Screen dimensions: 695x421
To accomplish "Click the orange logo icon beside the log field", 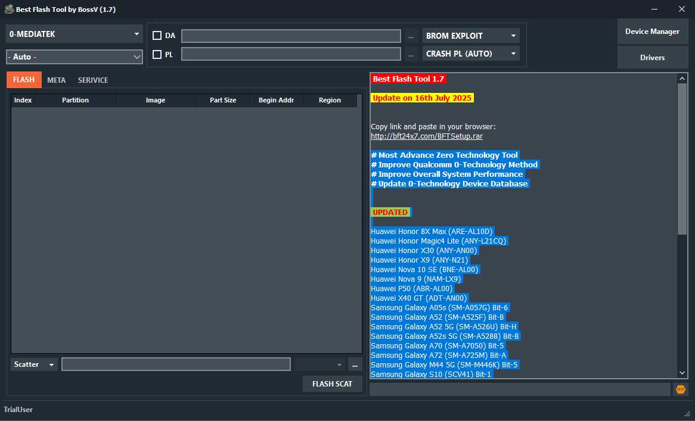I will (x=680, y=389).
